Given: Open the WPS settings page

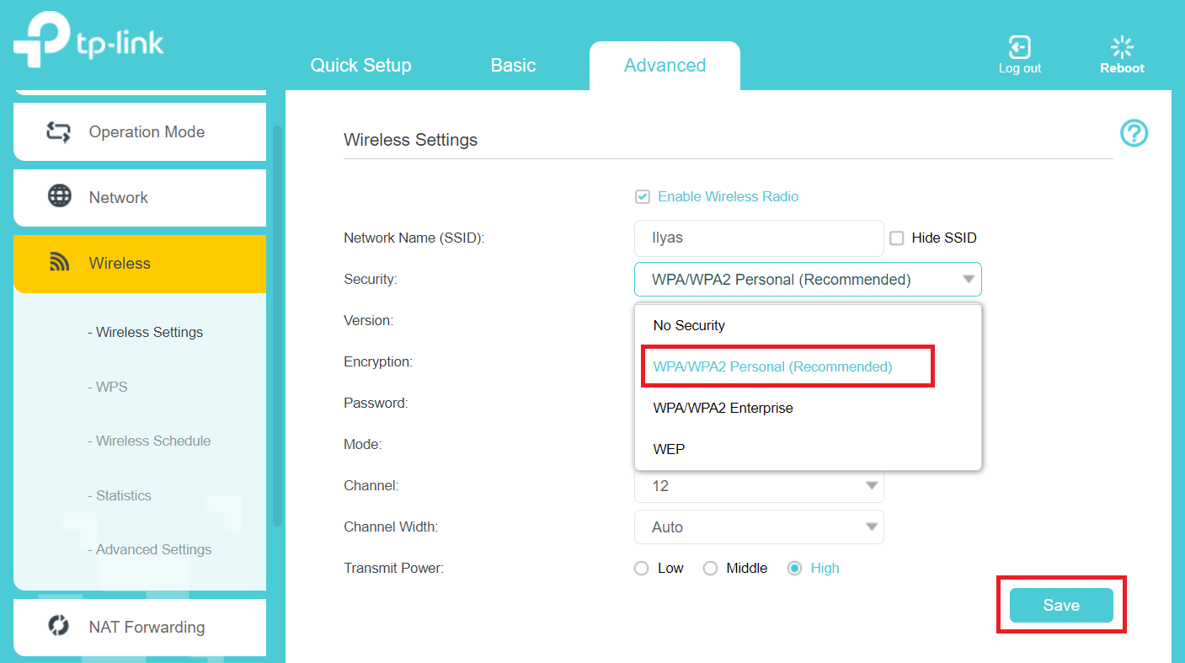Looking at the screenshot, I should coord(108,387).
